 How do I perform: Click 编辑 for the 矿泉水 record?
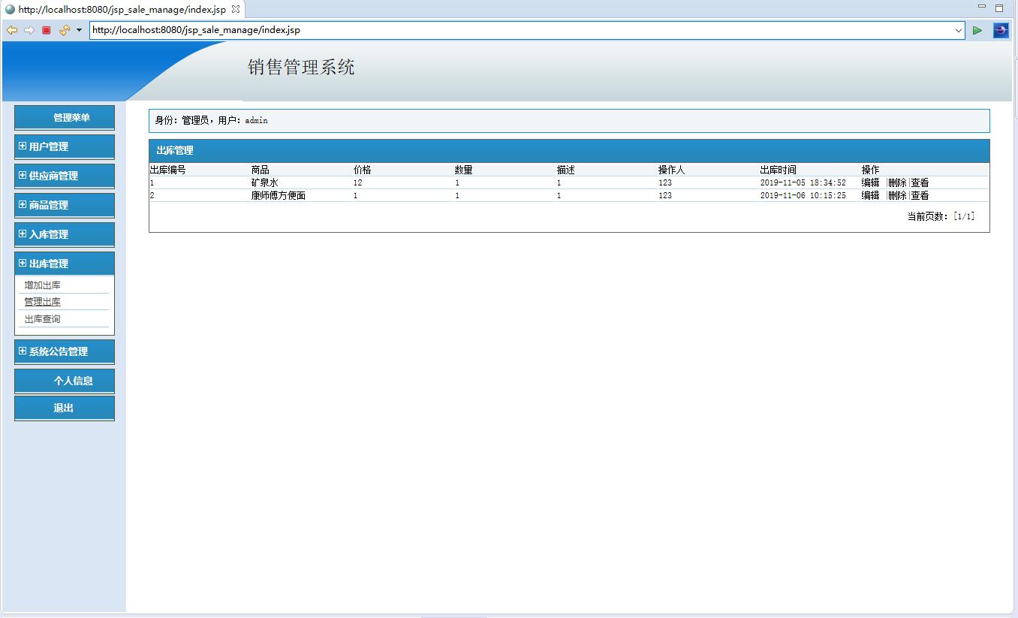[x=869, y=182]
